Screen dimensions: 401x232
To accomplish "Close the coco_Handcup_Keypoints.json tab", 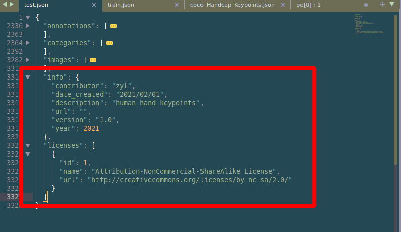I will [283, 5].
